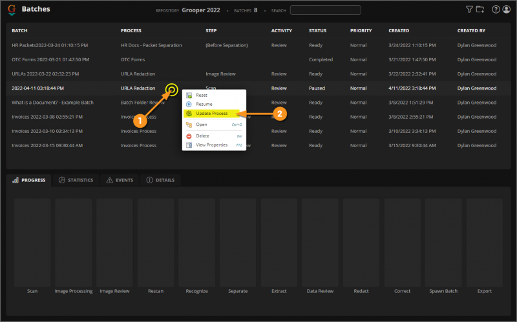The image size is (517, 322).
Task: Switch to the Statistics tab
Action: (x=76, y=180)
